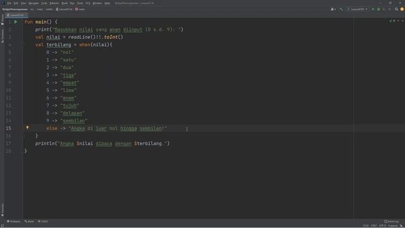Click the 'toInt' call on line 3
This screenshot has height=228, width=405.
click(x=111, y=37)
